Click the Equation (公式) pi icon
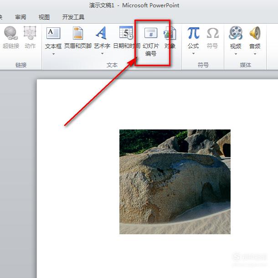The width and height of the screenshot is (278, 278). pyautogui.click(x=193, y=33)
